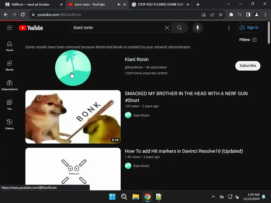Click "120 views" text
Screen dimensions: 271x203
pyautogui.click(x=132, y=106)
